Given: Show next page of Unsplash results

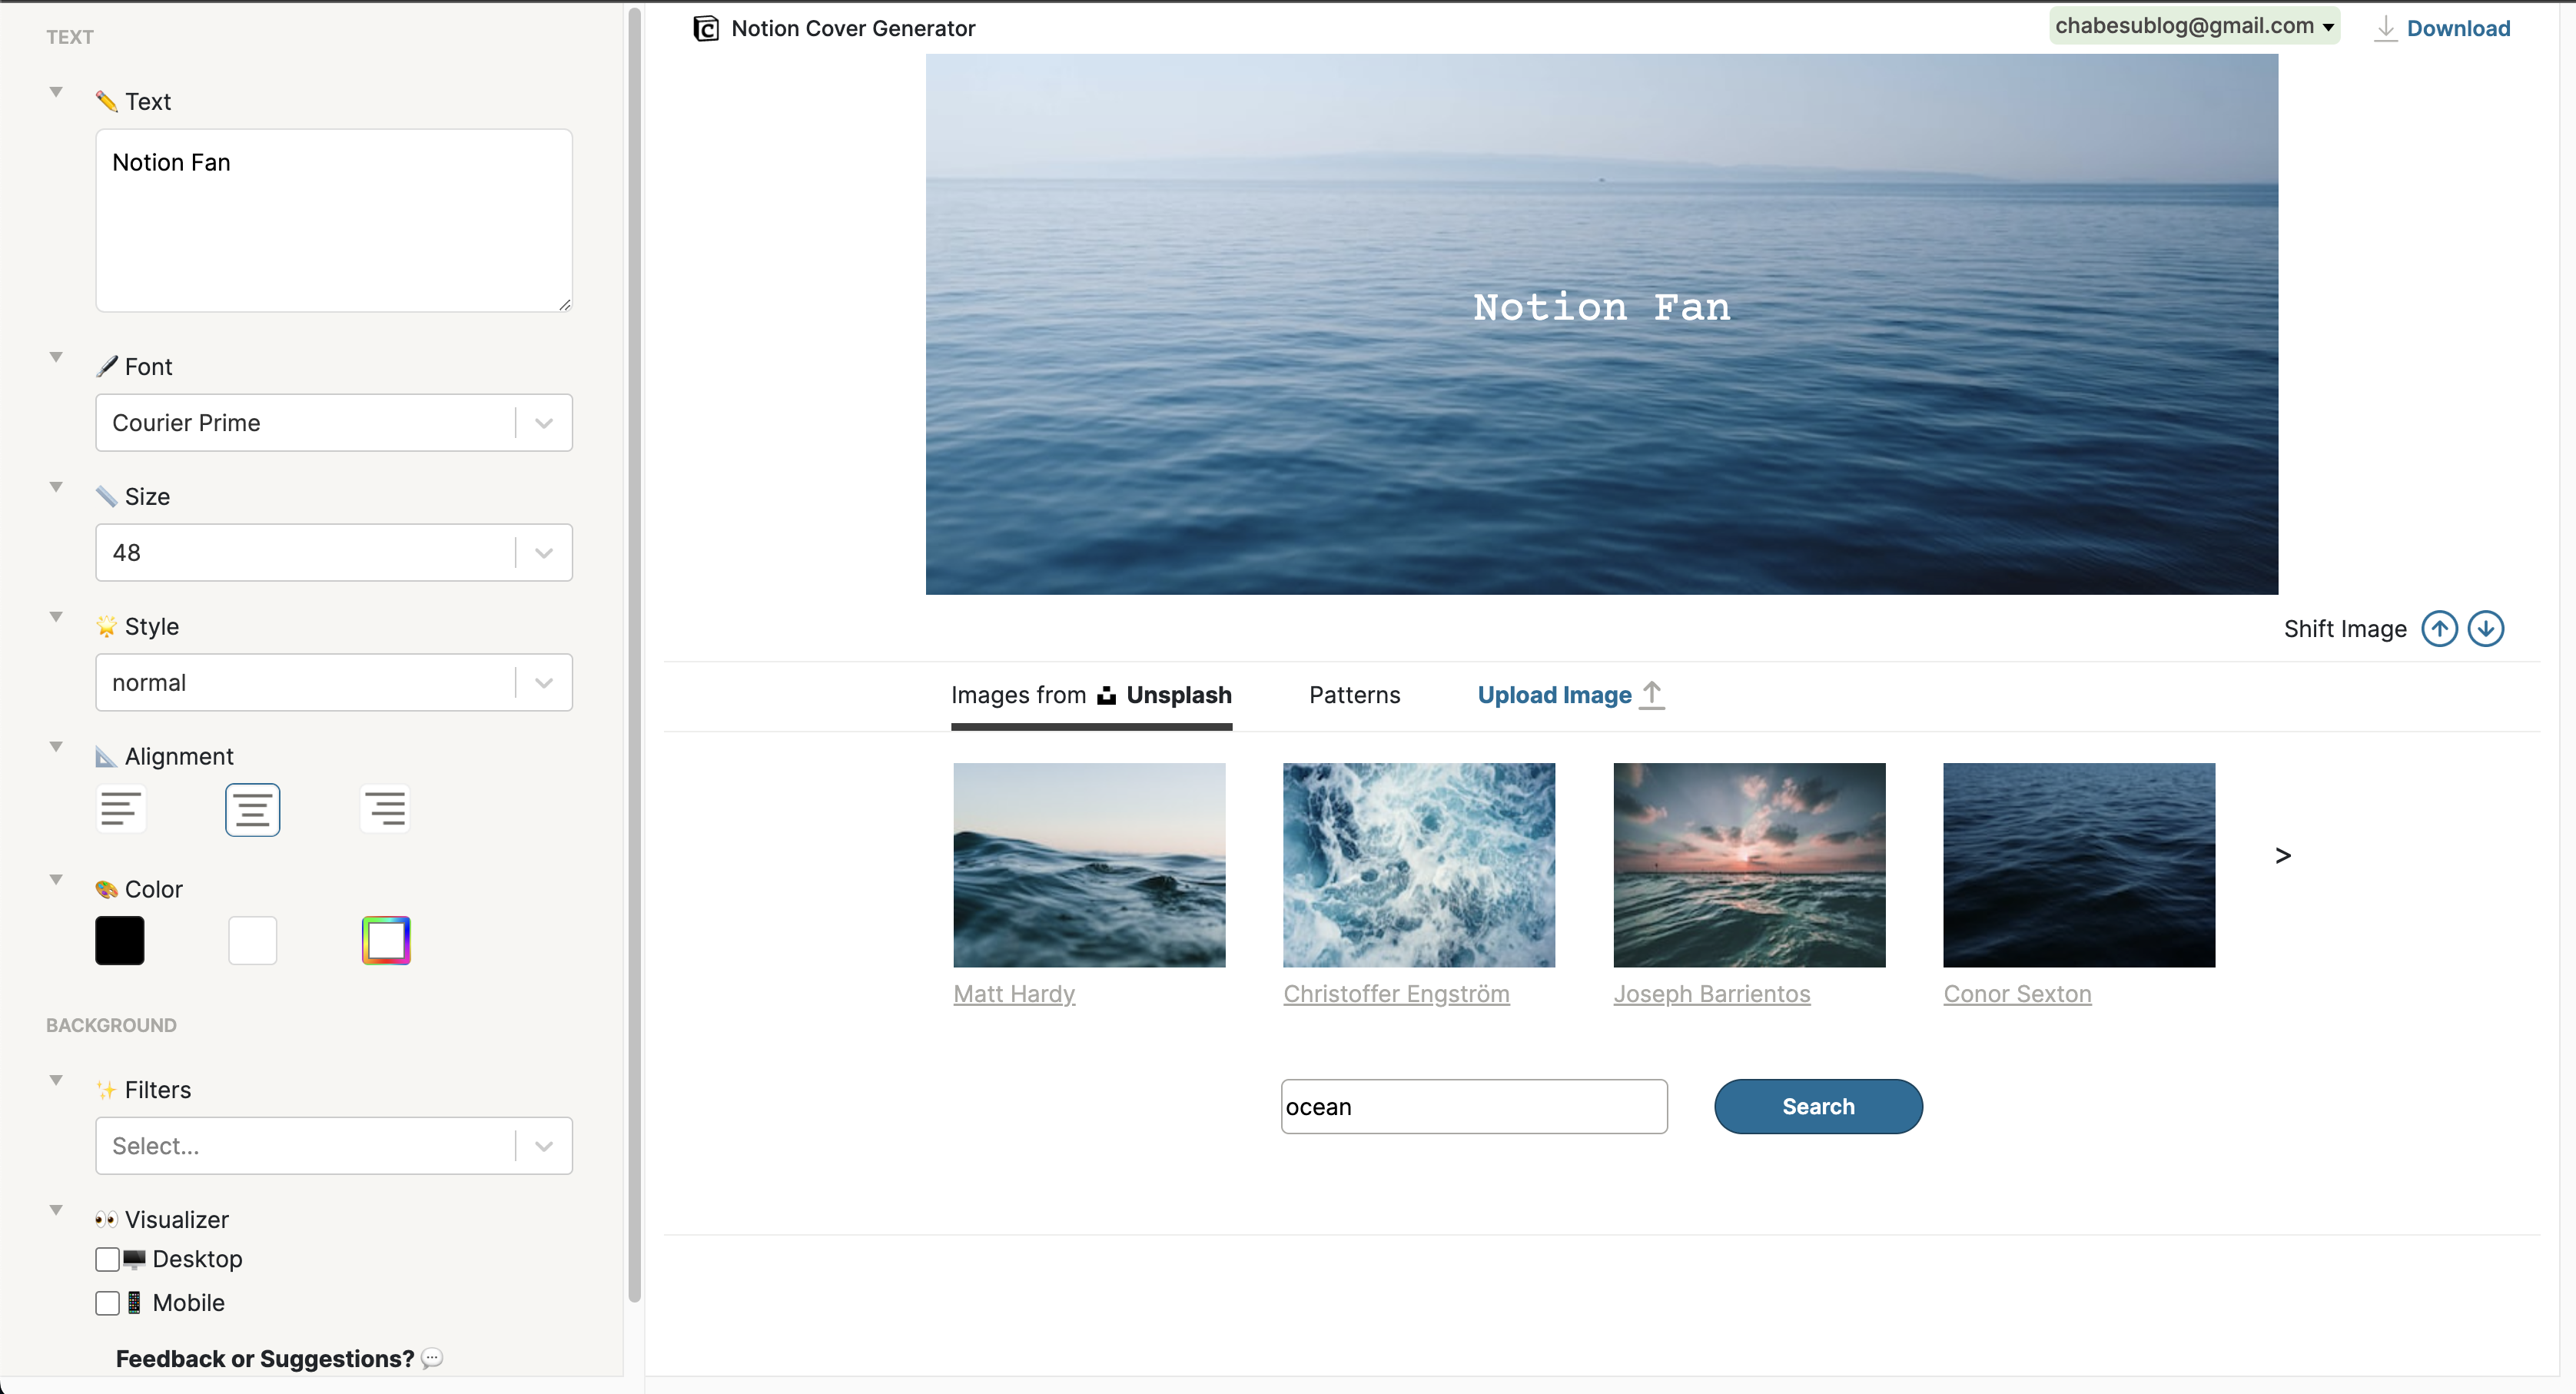Looking at the screenshot, I should [x=2283, y=855].
